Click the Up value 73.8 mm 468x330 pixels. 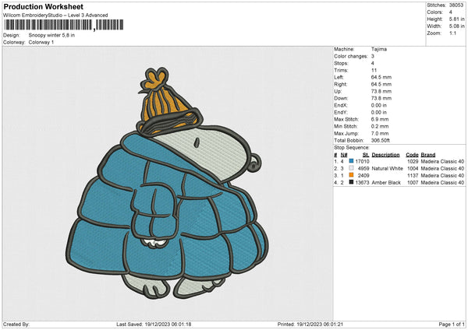coord(381,91)
